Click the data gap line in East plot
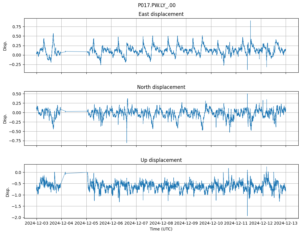This screenshot has width=301, height=234. tap(76, 52)
